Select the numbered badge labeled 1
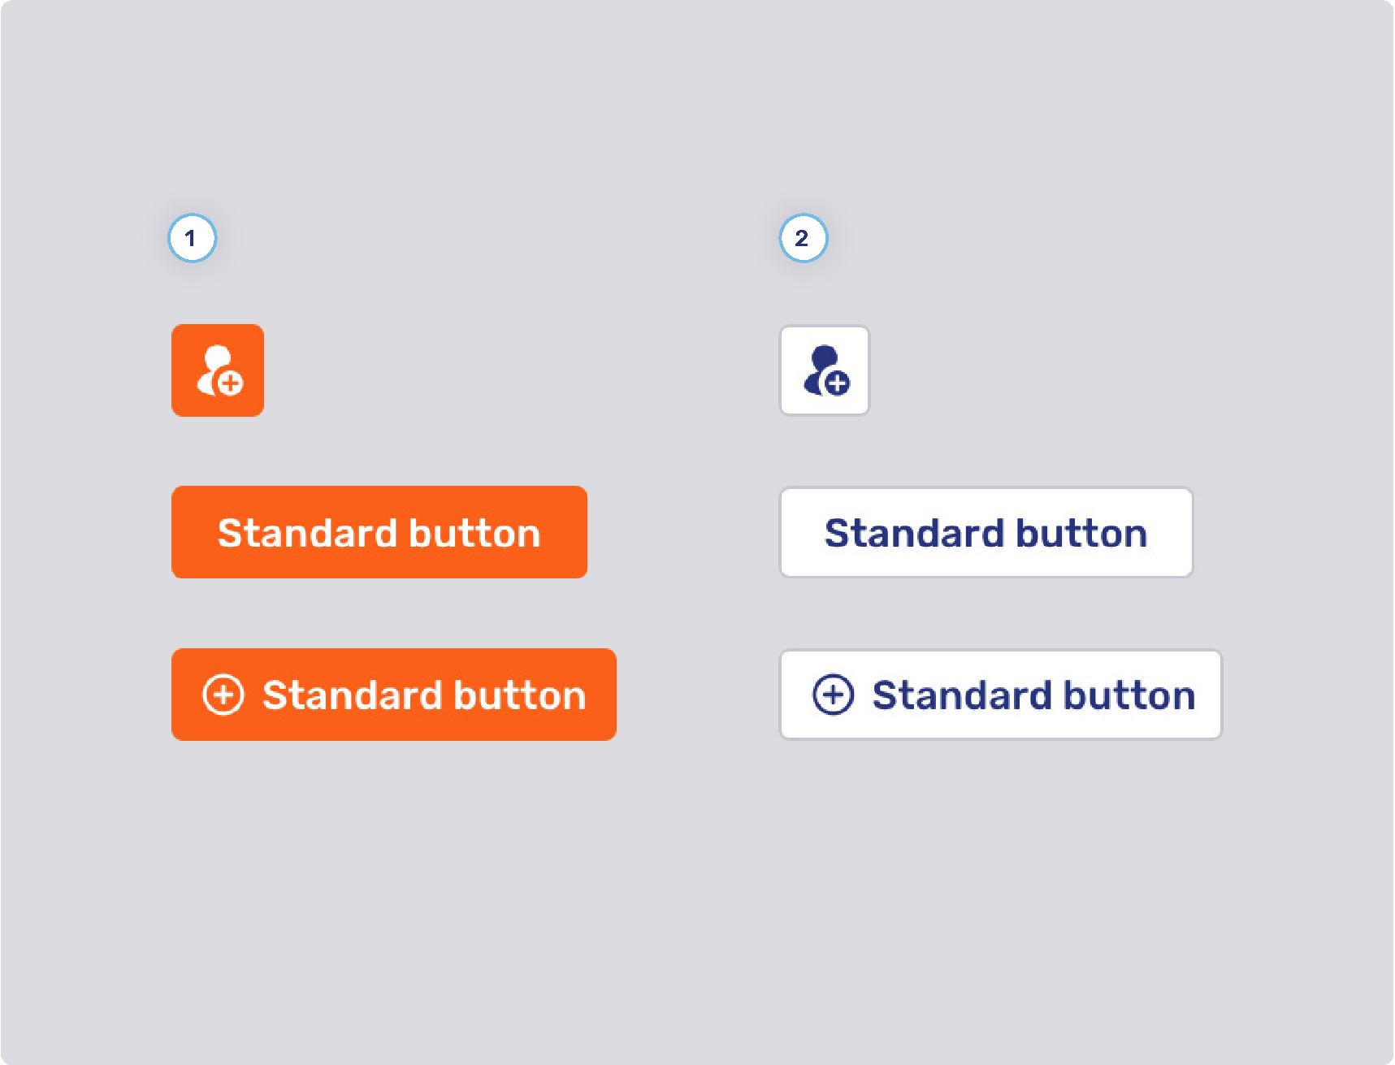This screenshot has height=1065, width=1395. tap(193, 239)
